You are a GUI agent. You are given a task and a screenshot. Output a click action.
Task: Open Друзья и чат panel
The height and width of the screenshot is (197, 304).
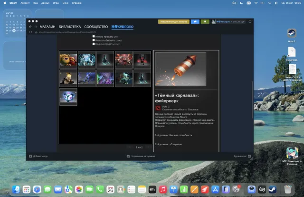[242, 156]
